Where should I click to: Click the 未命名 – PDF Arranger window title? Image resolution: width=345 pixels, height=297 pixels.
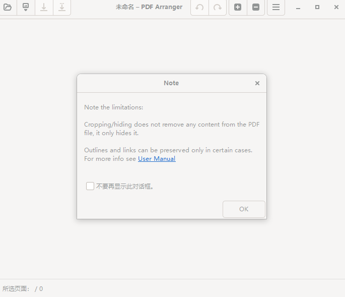pyautogui.click(x=149, y=8)
